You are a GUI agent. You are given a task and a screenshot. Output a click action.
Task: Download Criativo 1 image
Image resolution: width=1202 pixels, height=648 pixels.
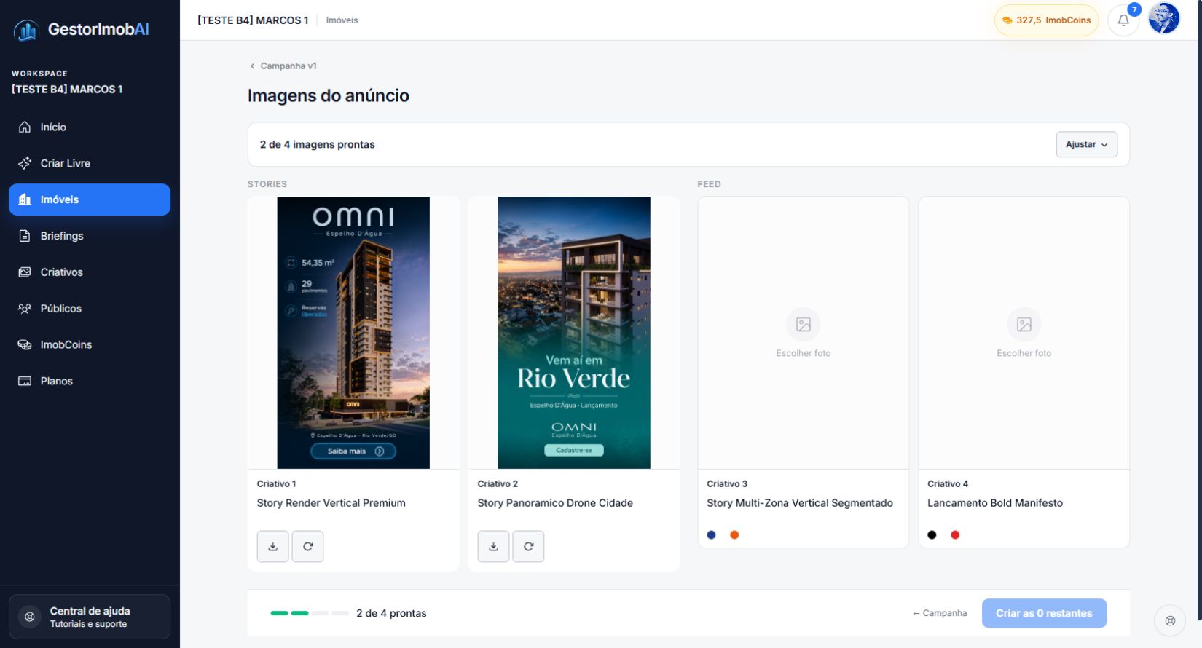[273, 546]
